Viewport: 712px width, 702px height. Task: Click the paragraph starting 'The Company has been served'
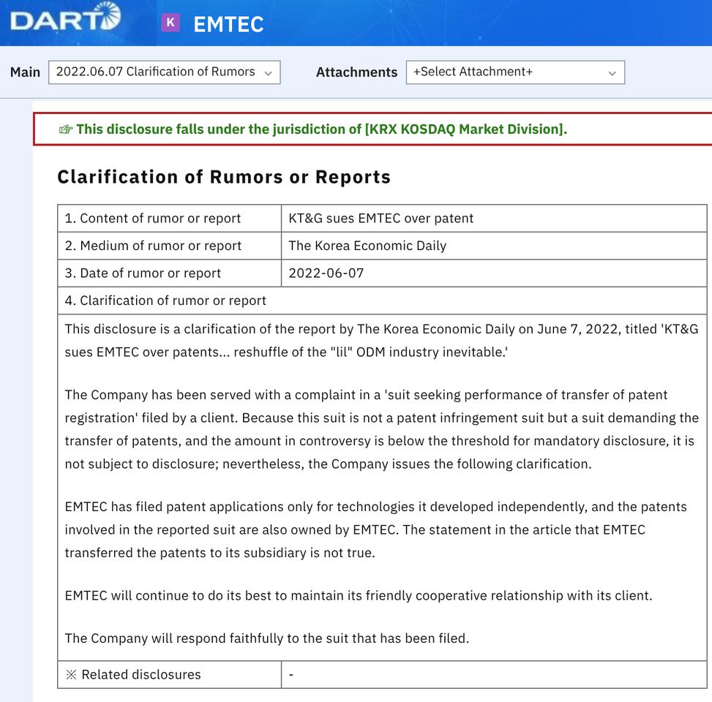click(381, 429)
